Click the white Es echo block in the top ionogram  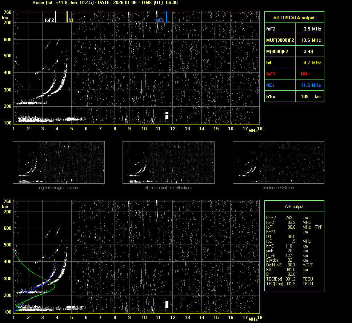(x=167, y=115)
